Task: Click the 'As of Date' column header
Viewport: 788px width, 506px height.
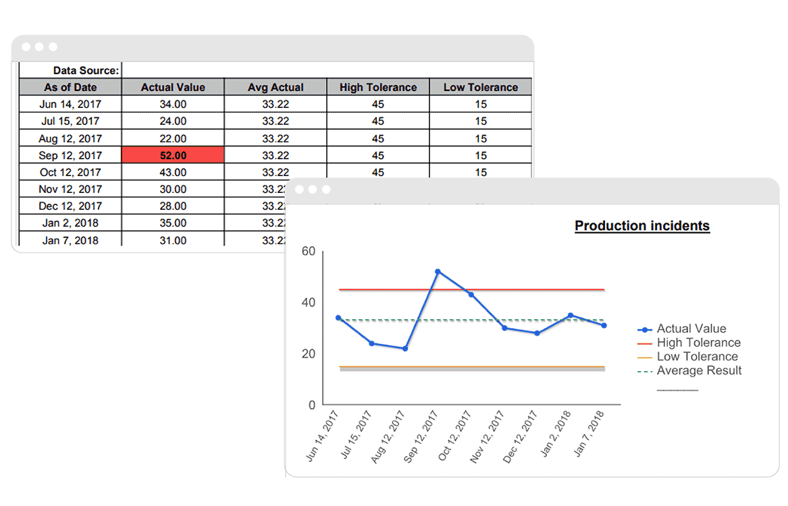Action: point(70,87)
